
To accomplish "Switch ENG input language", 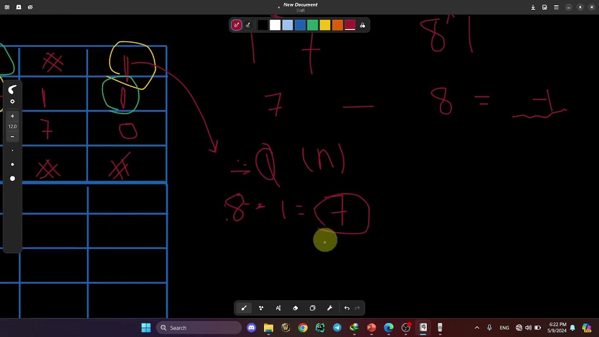I will [x=504, y=328].
